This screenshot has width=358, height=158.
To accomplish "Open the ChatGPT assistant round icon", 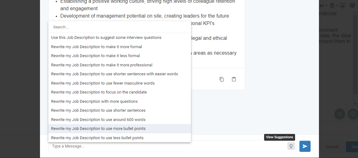I will (353, 114).
